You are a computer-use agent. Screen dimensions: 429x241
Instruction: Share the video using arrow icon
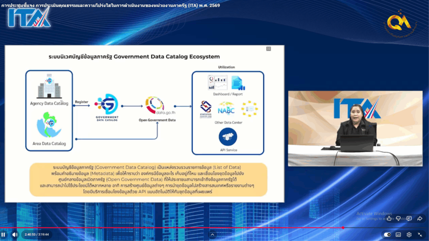419,218
